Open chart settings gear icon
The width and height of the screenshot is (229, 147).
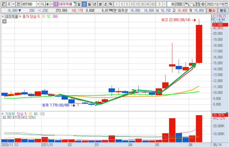(x=203, y=4)
